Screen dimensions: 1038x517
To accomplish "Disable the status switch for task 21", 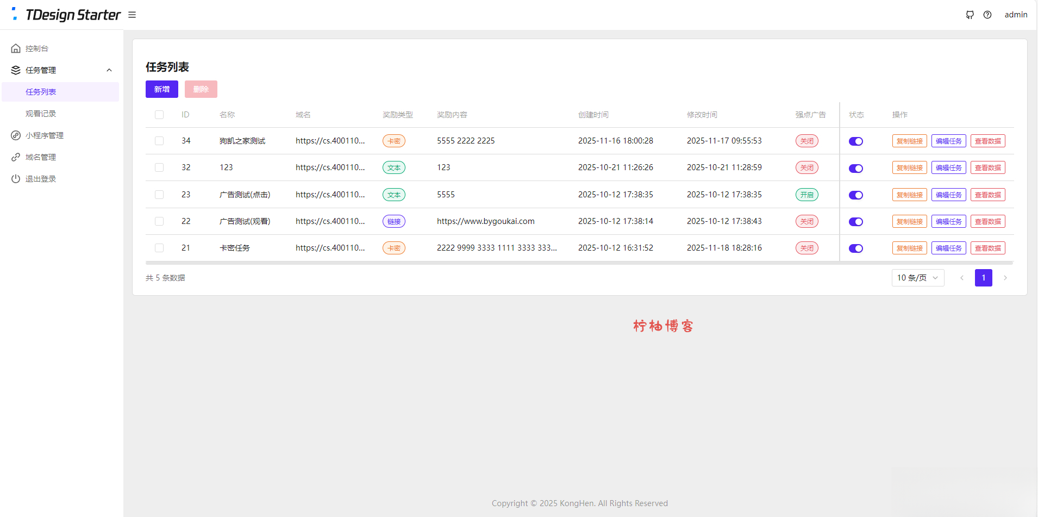I will pos(856,248).
